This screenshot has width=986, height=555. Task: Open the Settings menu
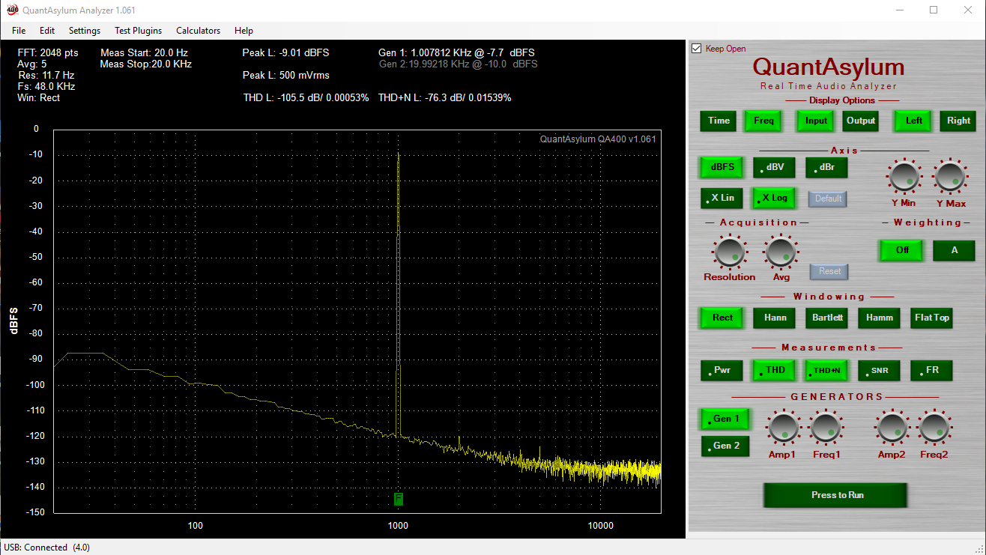(85, 31)
